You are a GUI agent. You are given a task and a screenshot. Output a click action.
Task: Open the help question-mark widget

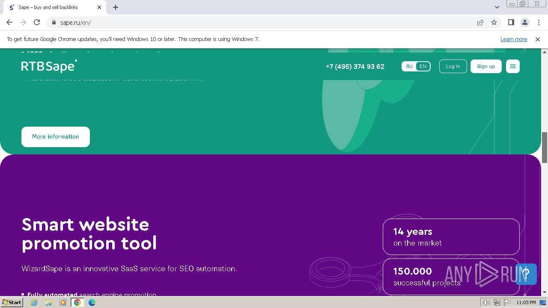tap(526, 274)
